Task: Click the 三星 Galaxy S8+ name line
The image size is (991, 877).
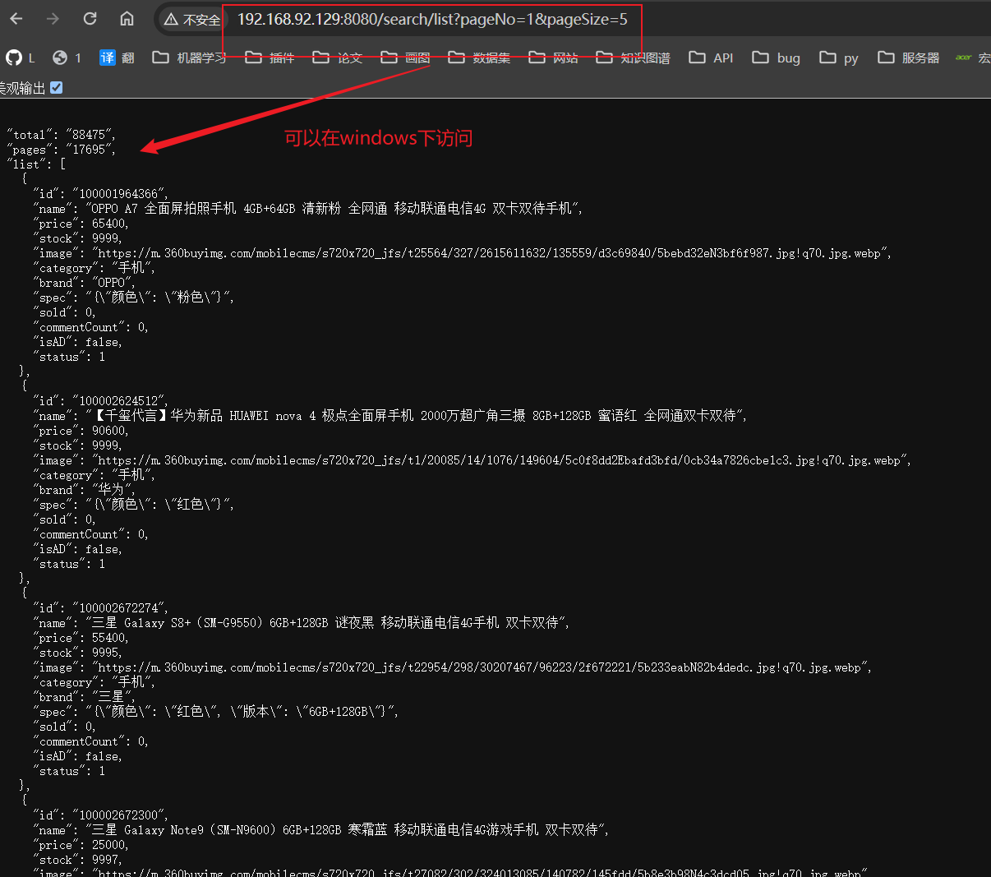Action: coord(302,623)
